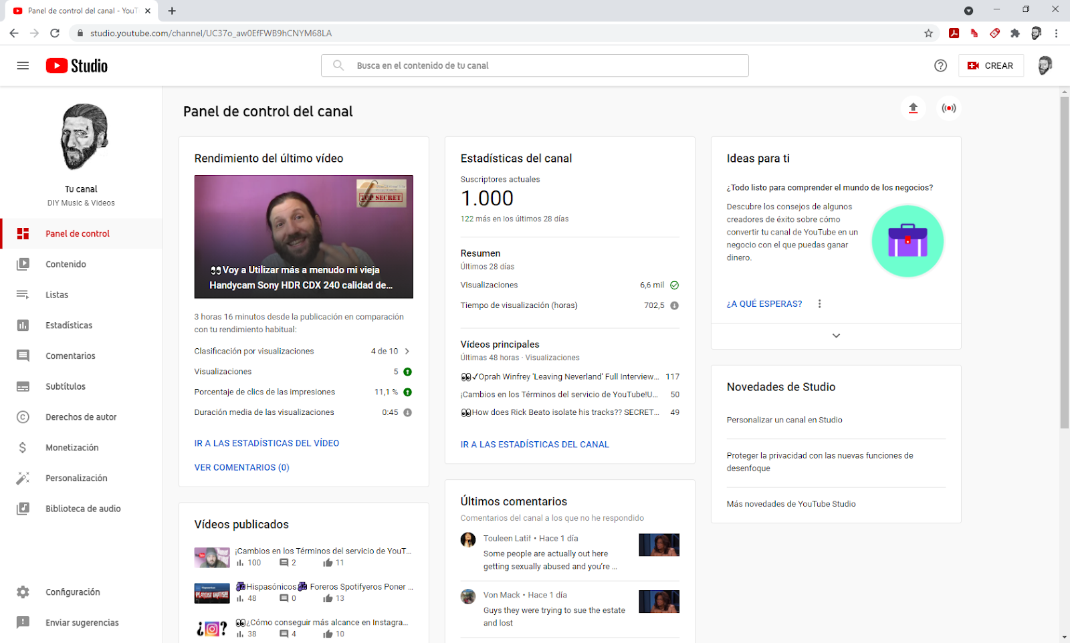Open Cambios en los Términos top video row

tap(570, 395)
